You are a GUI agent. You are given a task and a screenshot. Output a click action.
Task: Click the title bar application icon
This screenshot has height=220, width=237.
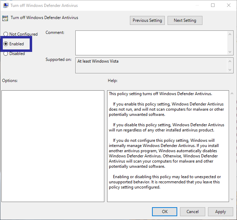click(x=6, y=6)
